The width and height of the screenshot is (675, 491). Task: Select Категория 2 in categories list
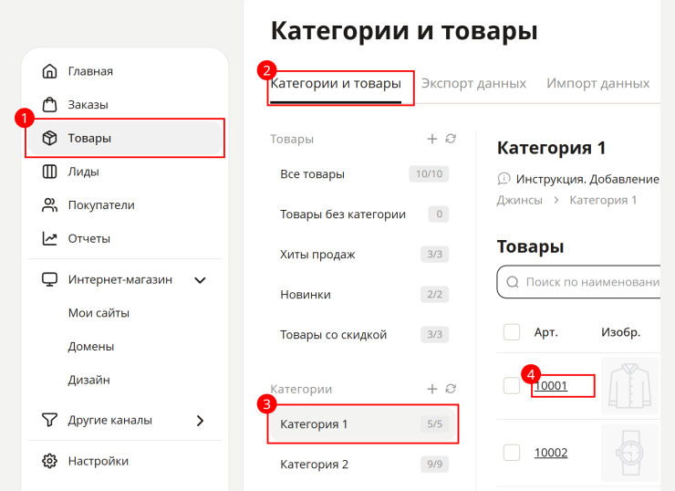362,465
